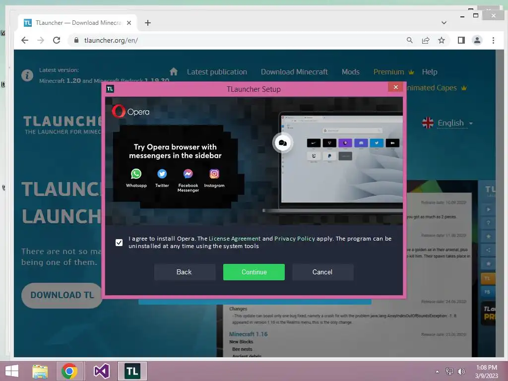Click the Minecraft 1.16 changelog heading
Screen dimensions: 508x381
click(x=248, y=334)
